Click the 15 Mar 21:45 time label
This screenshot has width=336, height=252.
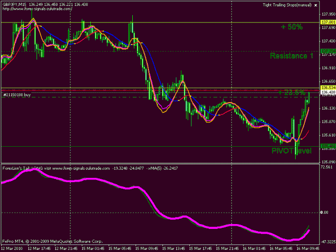point(227,249)
